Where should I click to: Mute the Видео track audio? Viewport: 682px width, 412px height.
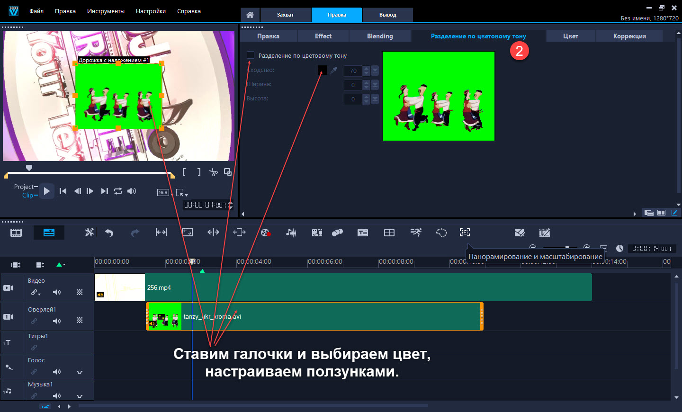click(57, 293)
